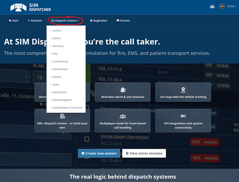Choose Switzerland in the dropdown list

click(59, 92)
